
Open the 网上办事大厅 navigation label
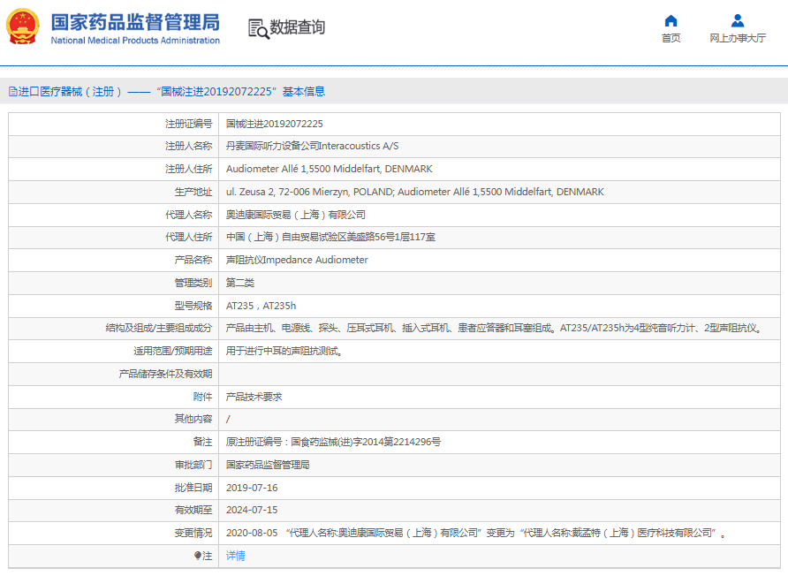(x=738, y=38)
